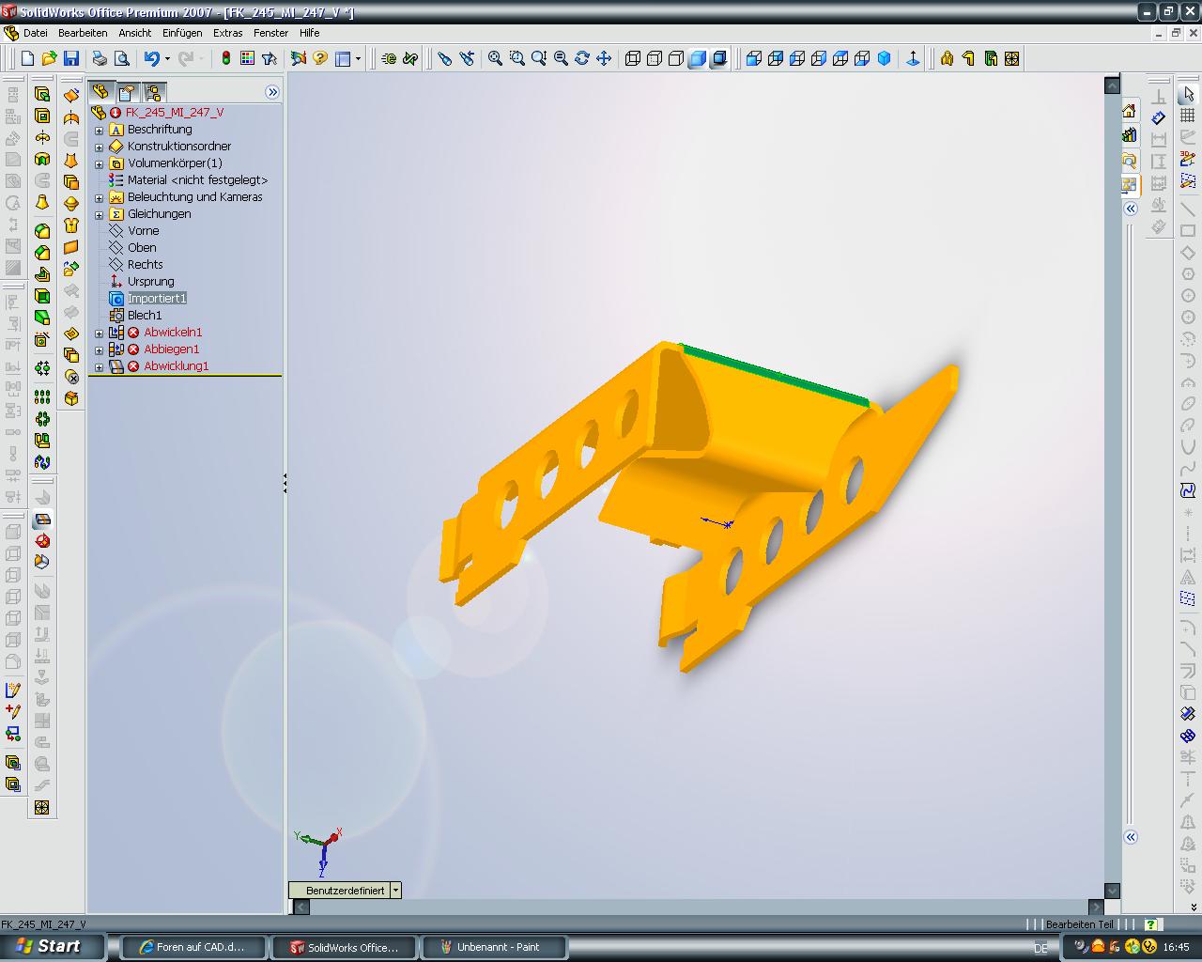Open the Benutzerdefiniert view dropdown
The height and width of the screenshot is (962, 1202).
pos(395,890)
